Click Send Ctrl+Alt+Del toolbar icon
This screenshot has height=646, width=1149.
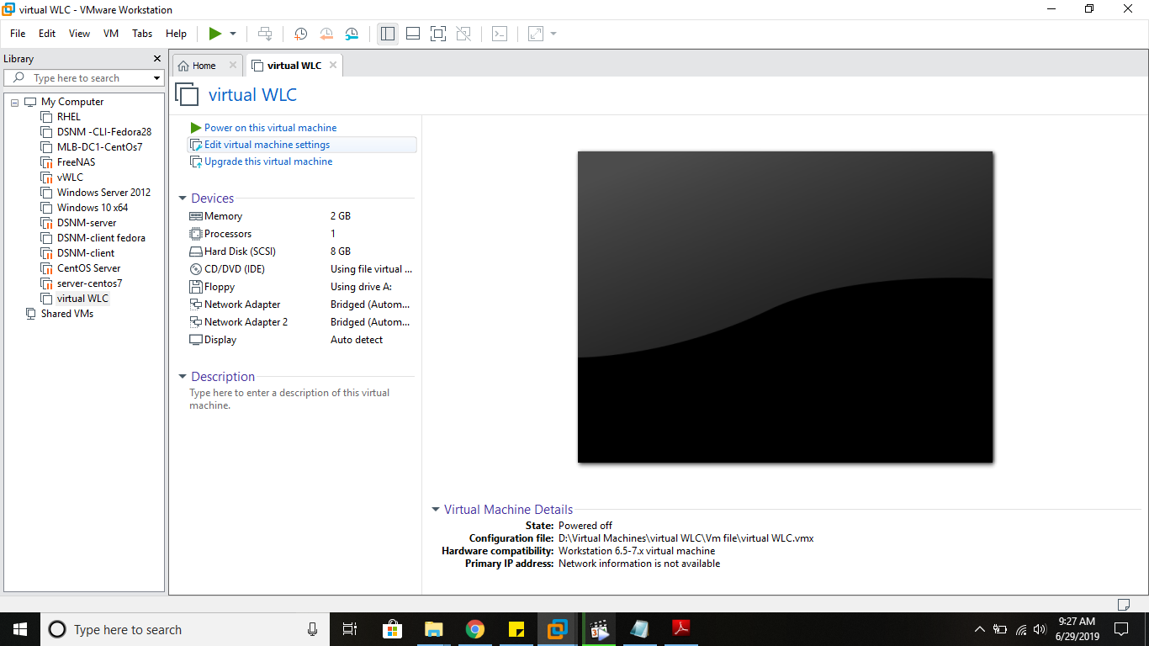(265, 34)
